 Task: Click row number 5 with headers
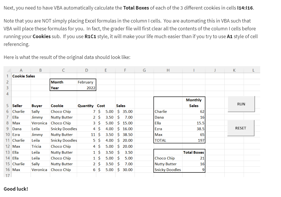click(x=7, y=105)
